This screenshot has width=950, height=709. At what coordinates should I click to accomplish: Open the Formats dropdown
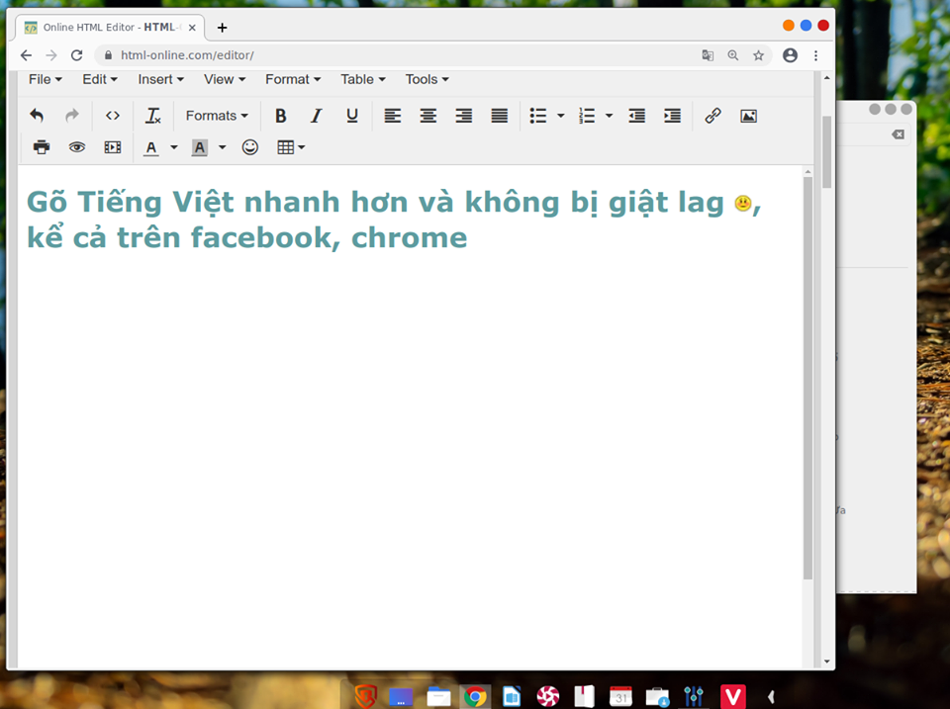217,115
